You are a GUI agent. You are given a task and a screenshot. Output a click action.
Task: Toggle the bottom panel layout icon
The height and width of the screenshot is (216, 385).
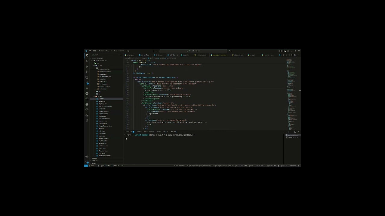click(285, 51)
